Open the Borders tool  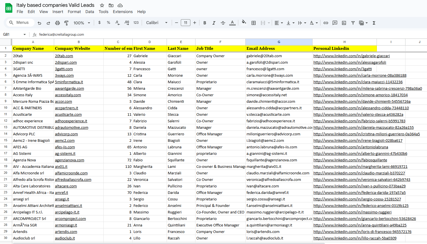click(x=254, y=23)
